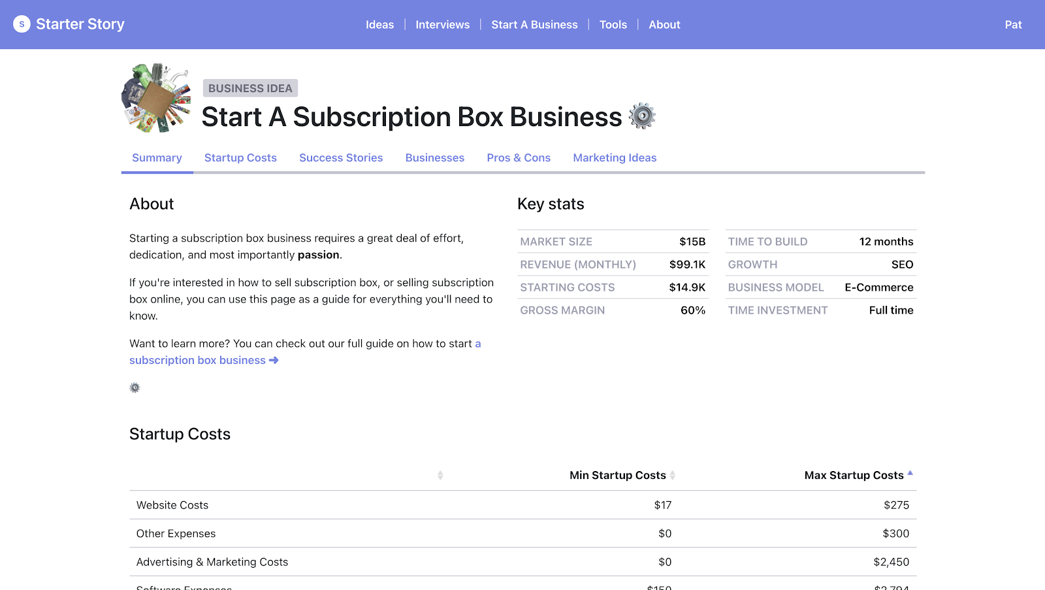This screenshot has height=590, width=1045.
Task: Click the 60% gross margin value
Action: tap(693, 310)
